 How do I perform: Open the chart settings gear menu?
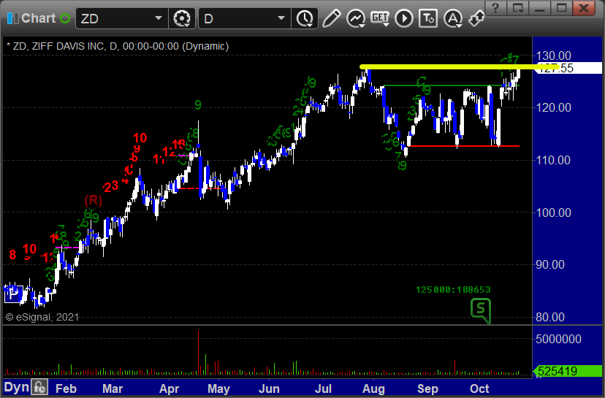point(182,18)
